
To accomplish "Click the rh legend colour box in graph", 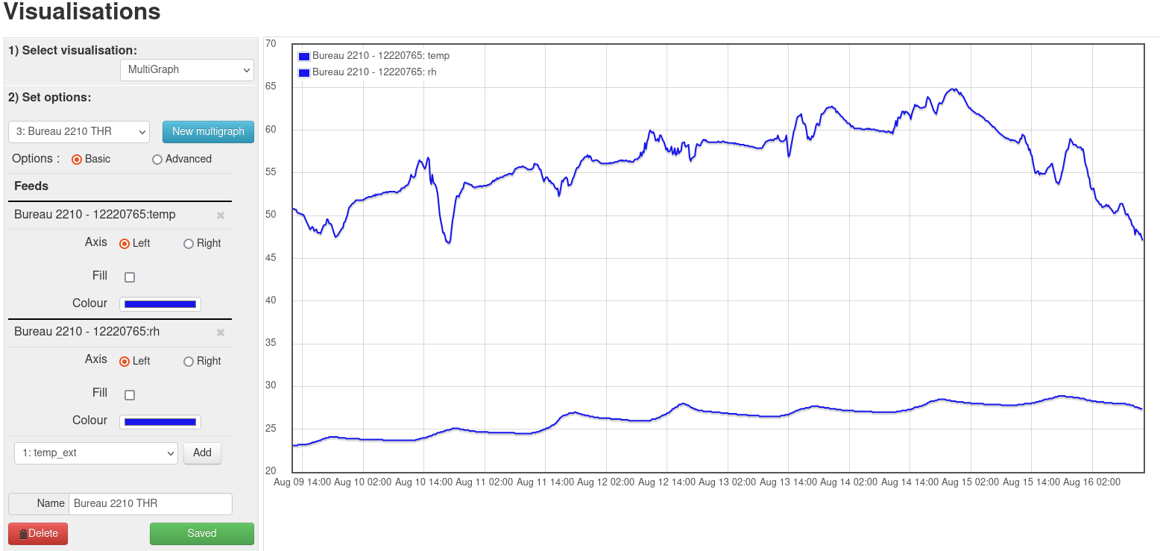I will [x=304, y=72].
